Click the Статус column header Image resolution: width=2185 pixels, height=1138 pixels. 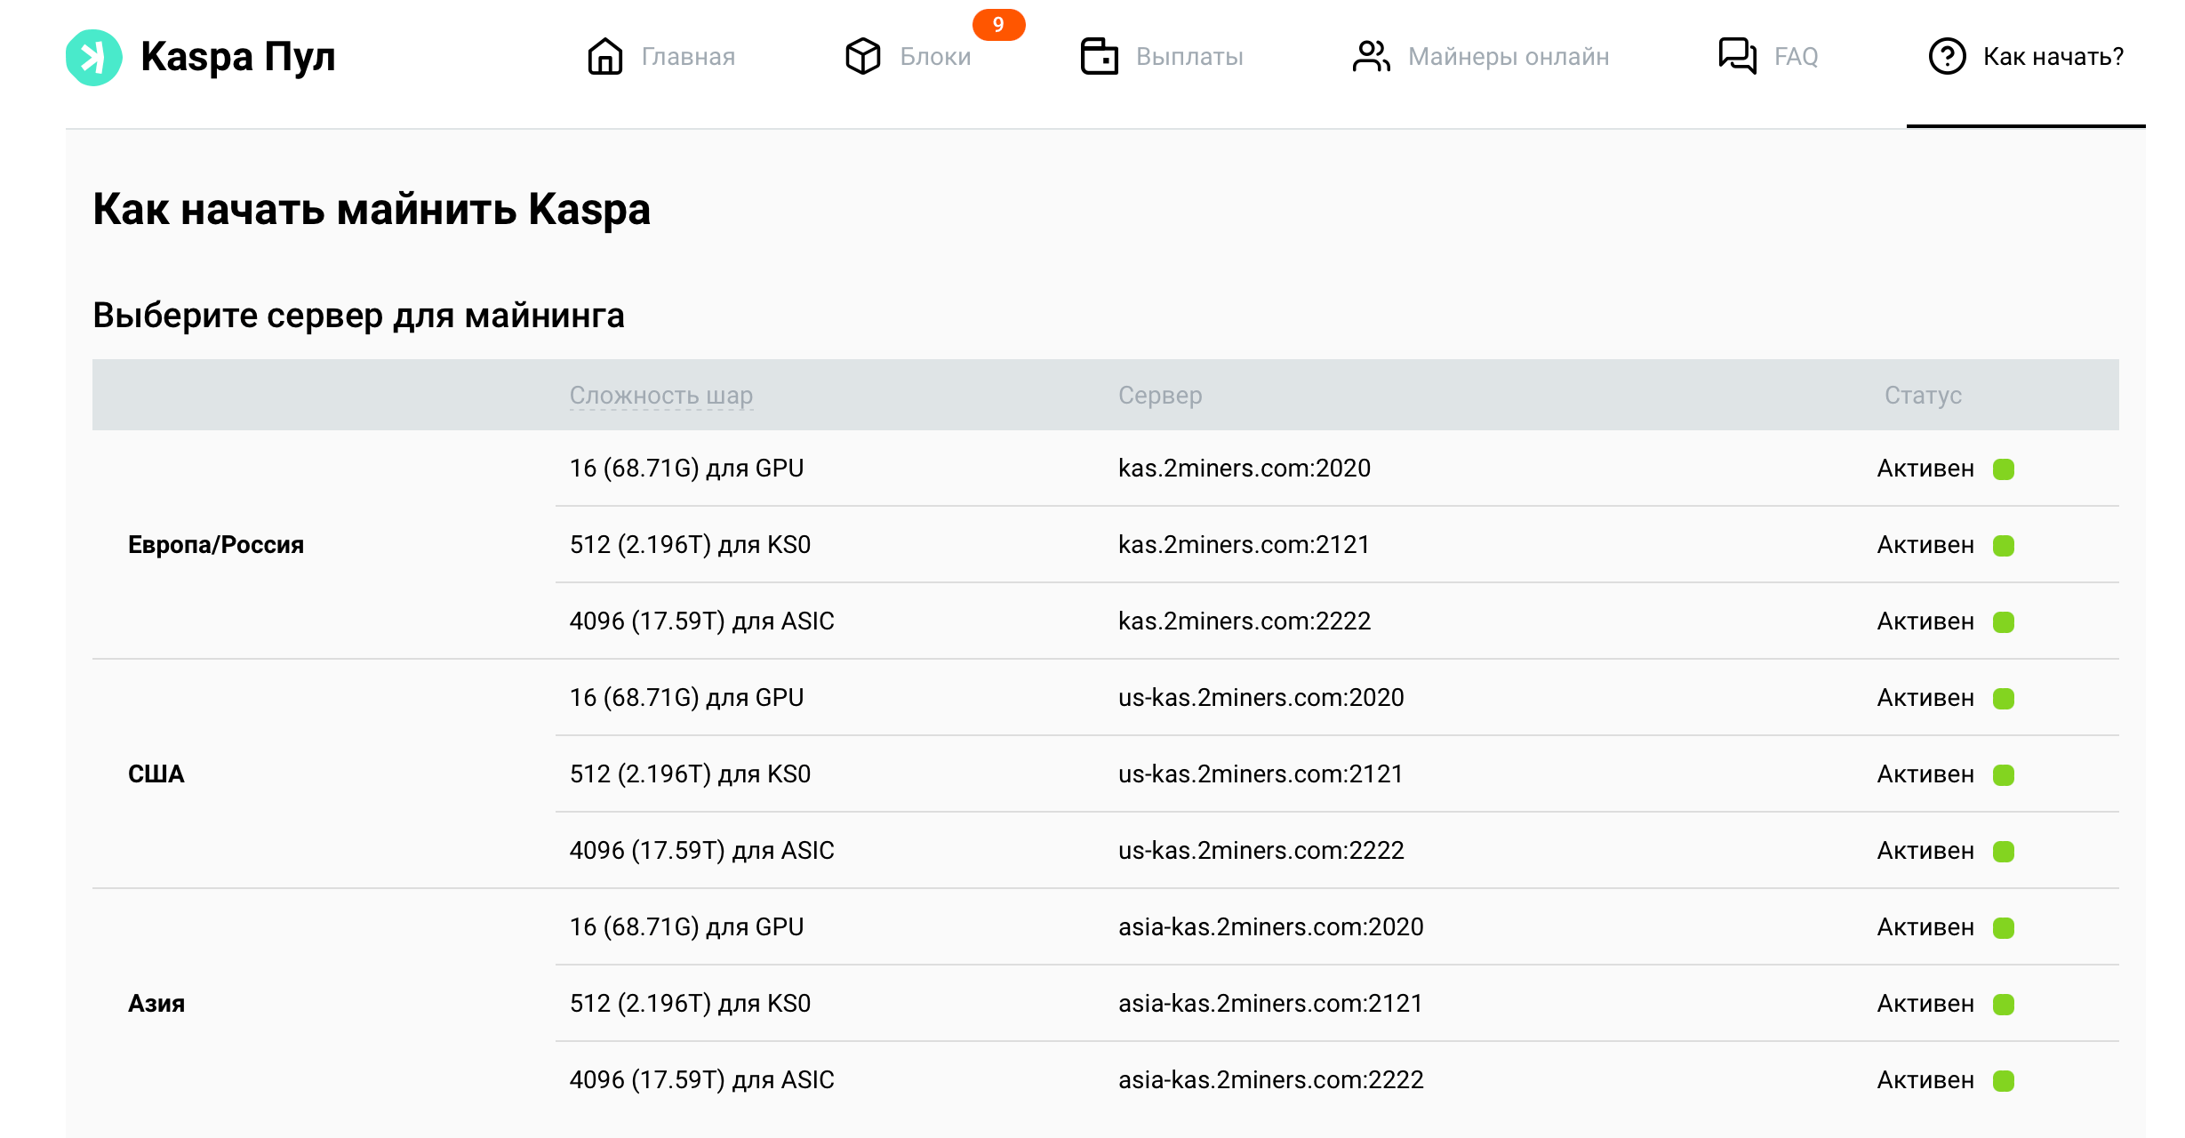[x=1923, y=395]
